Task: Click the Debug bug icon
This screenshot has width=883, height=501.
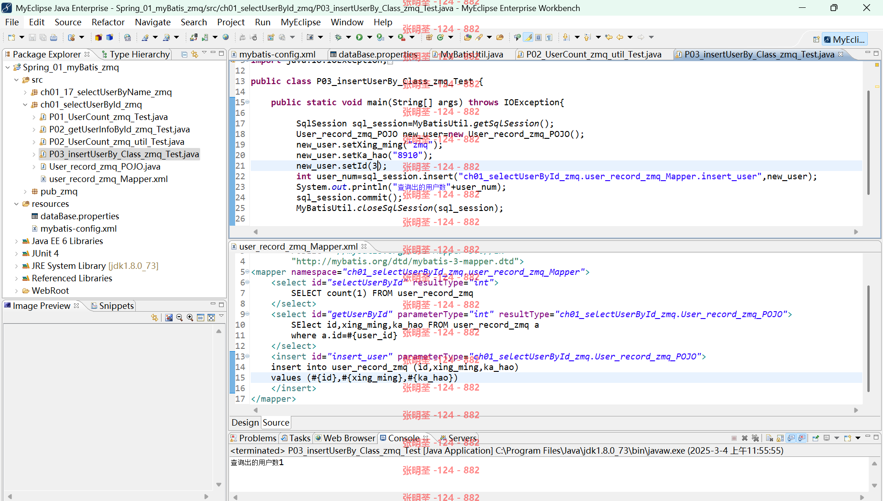Action: coord(338,38)
